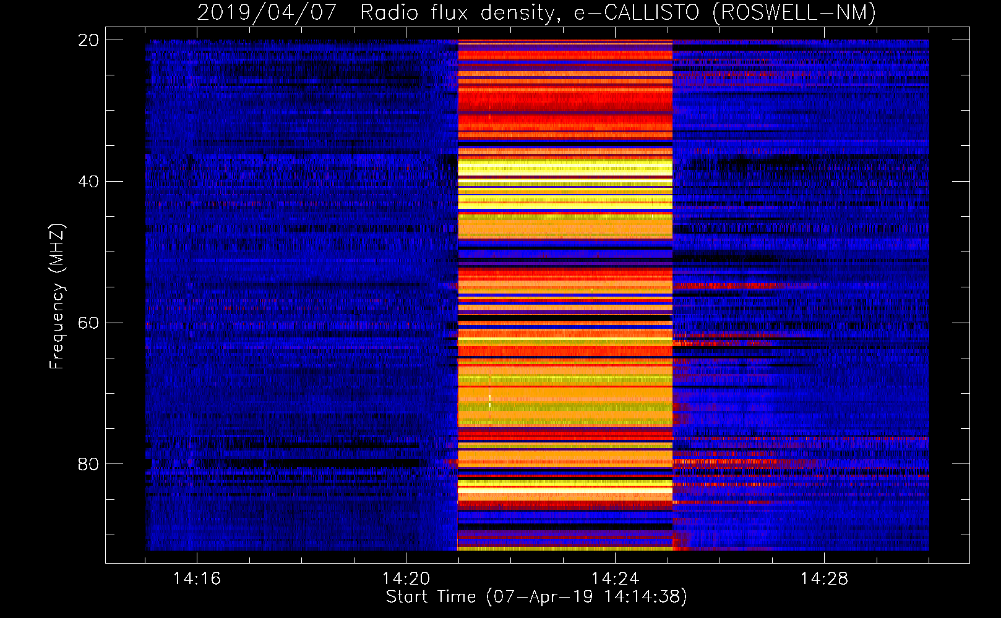The width and height of the screenshot is (1001, 618).
Task: Click the frequency tick label 60
Action: pos(88,323)
